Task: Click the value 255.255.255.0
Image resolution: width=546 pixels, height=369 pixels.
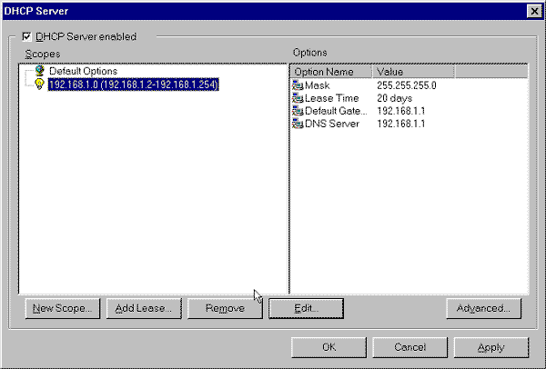Action: [x=407, y=85]
